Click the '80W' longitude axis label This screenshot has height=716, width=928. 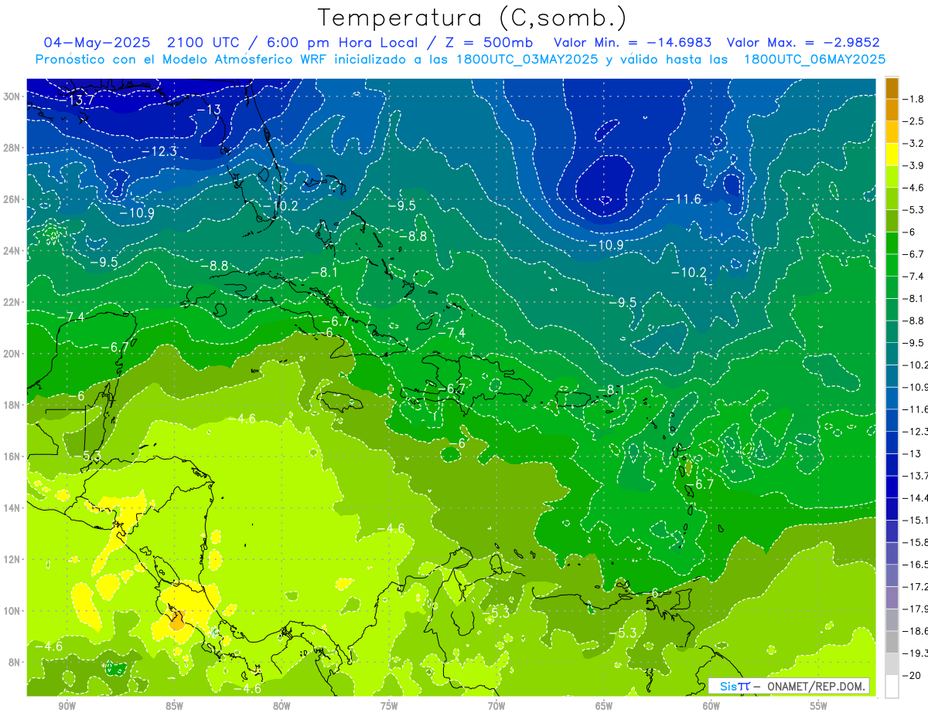coord(281,706)
